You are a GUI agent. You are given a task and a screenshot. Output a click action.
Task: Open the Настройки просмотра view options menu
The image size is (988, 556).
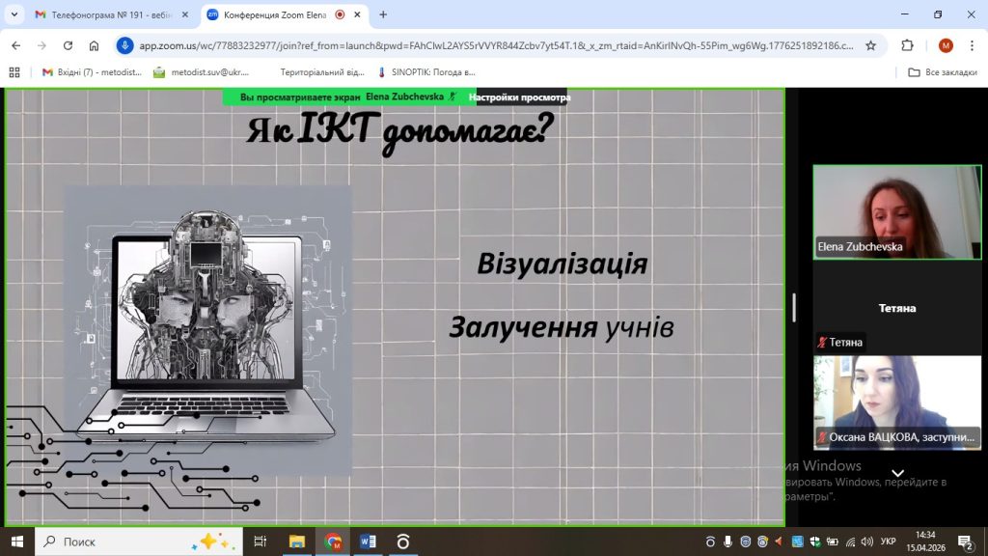[x=516, y=97]
